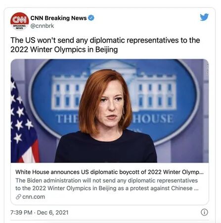Open the CNN Breaking News profile avatar
This screenshot has width=221, height=223.
click(20, 21)
